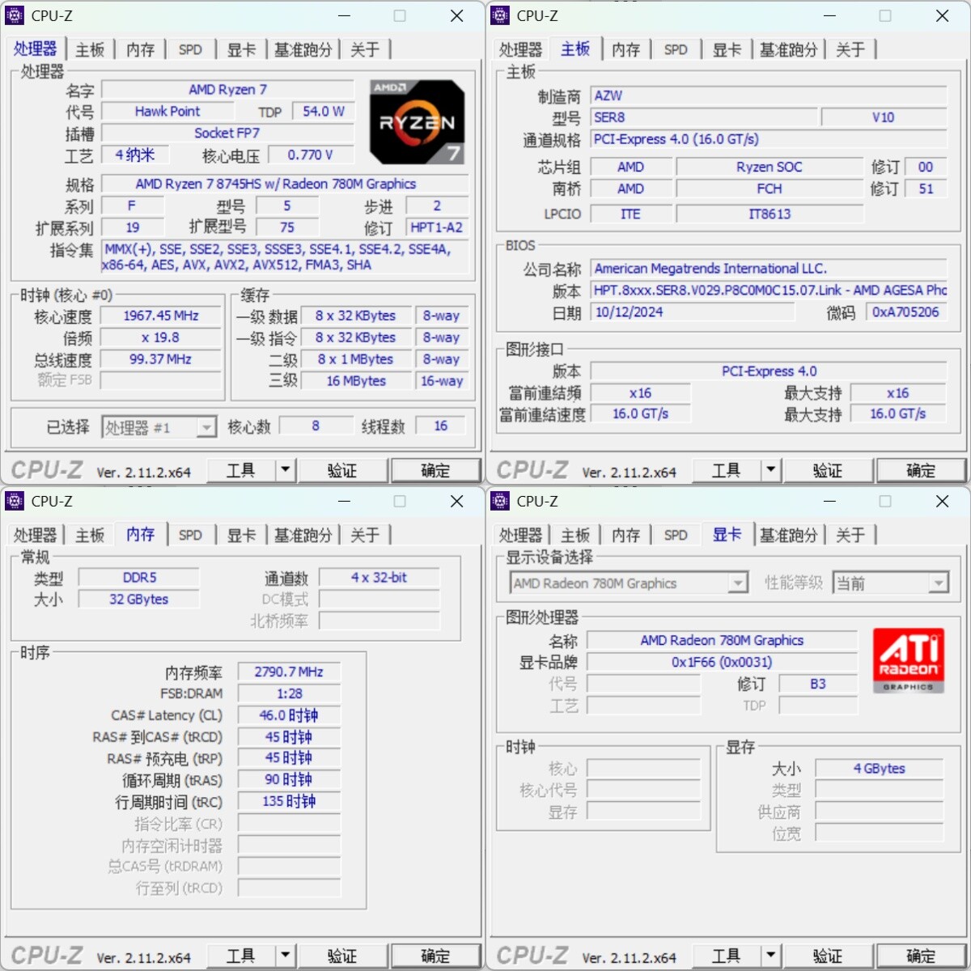Click the BIOS 版本 text field
Viewport: 971px width, 971px height.
coord(769,290)
